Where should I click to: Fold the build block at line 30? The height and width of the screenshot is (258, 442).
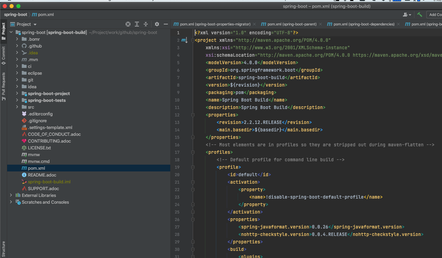tap(193, 249)
